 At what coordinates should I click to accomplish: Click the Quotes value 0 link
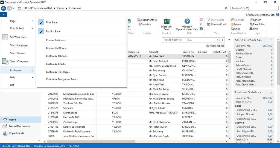(x=272, y=50)
